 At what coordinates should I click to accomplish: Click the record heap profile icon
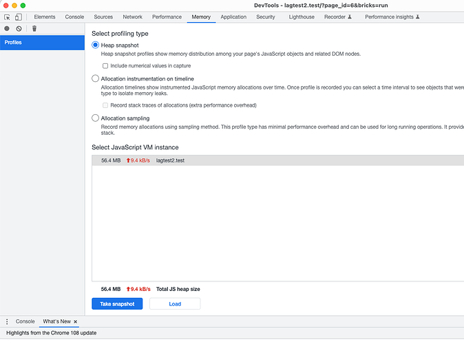[x=7, y=29]
